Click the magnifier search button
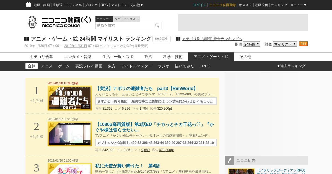This screenshot has width=332, height=174. point(157,25)
